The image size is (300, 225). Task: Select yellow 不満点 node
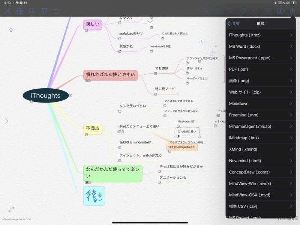point(93,128)
